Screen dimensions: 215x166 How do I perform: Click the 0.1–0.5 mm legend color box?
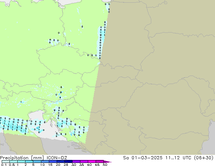[6, 162]
